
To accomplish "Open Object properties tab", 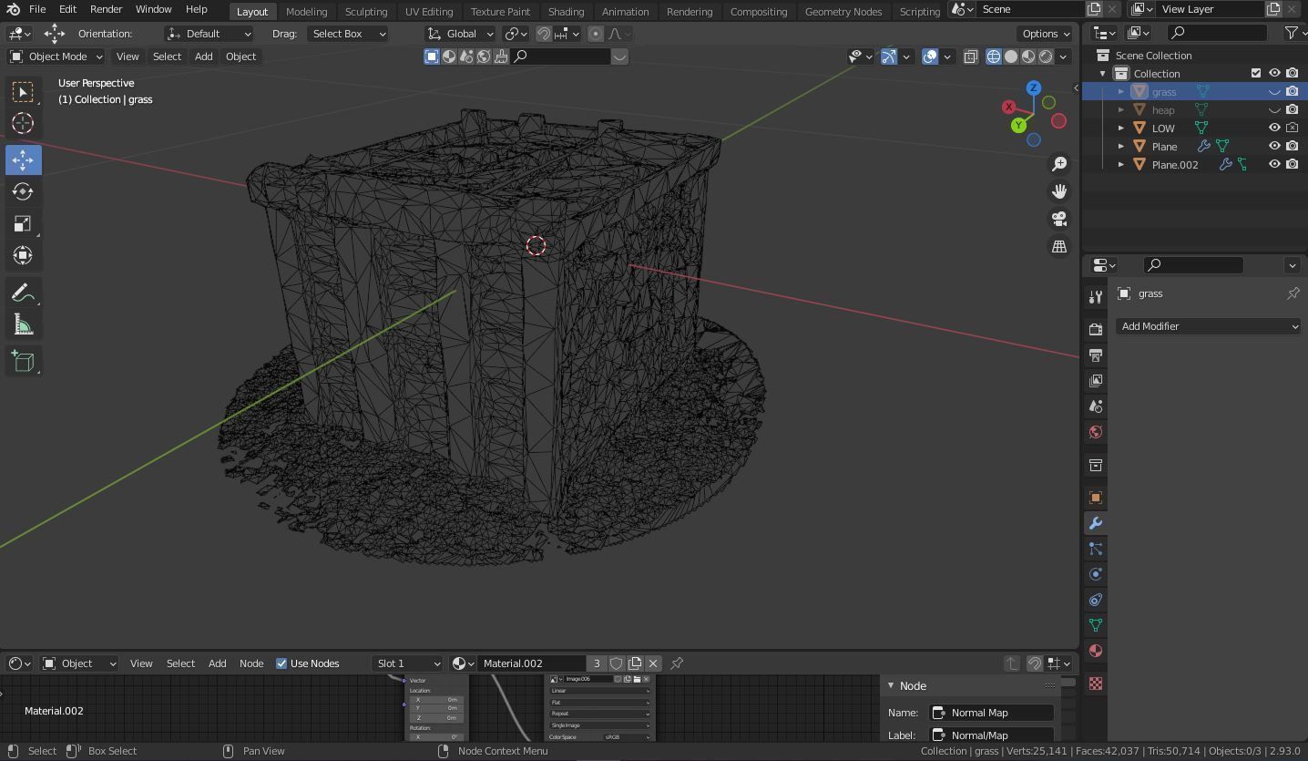I will pyautogui.click(x=1095, y=498).
